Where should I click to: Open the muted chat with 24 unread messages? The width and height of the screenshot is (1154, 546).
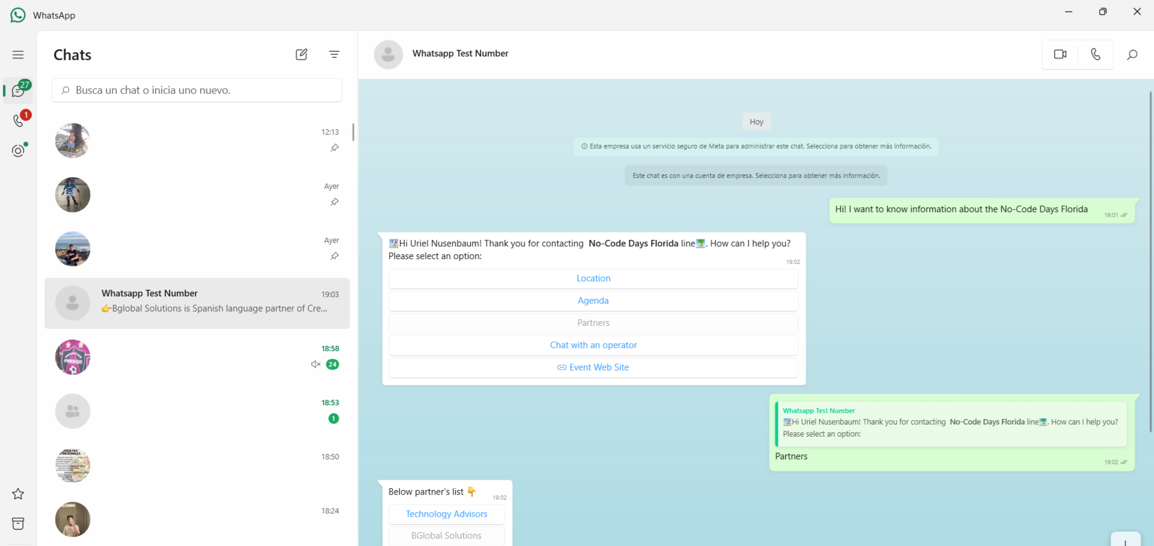tap(197, 357)
